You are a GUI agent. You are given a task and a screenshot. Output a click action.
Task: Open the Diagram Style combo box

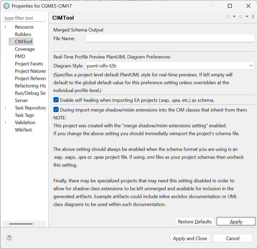tap(170, 66)
